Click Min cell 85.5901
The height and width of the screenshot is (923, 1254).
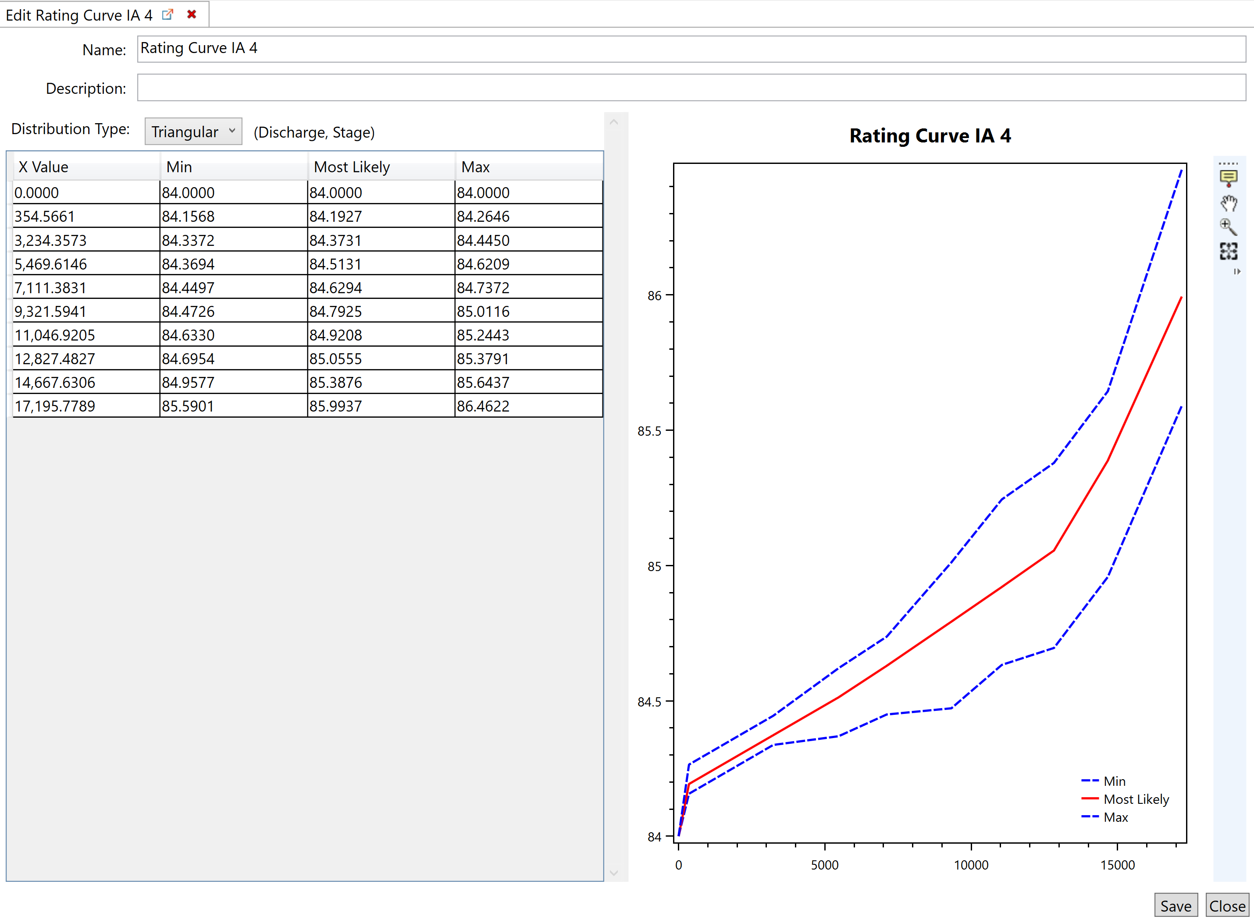[234, 406]
